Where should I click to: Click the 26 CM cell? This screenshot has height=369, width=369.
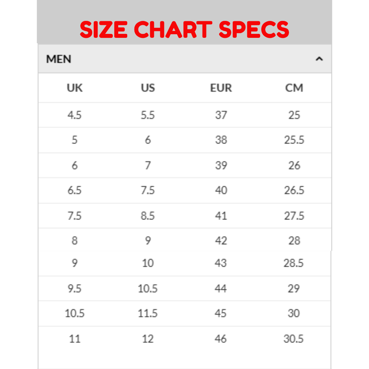pos(294,165)
